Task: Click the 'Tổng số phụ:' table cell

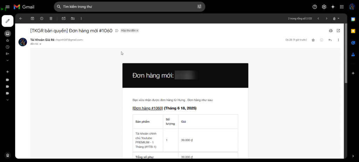Action: point(155,156)
